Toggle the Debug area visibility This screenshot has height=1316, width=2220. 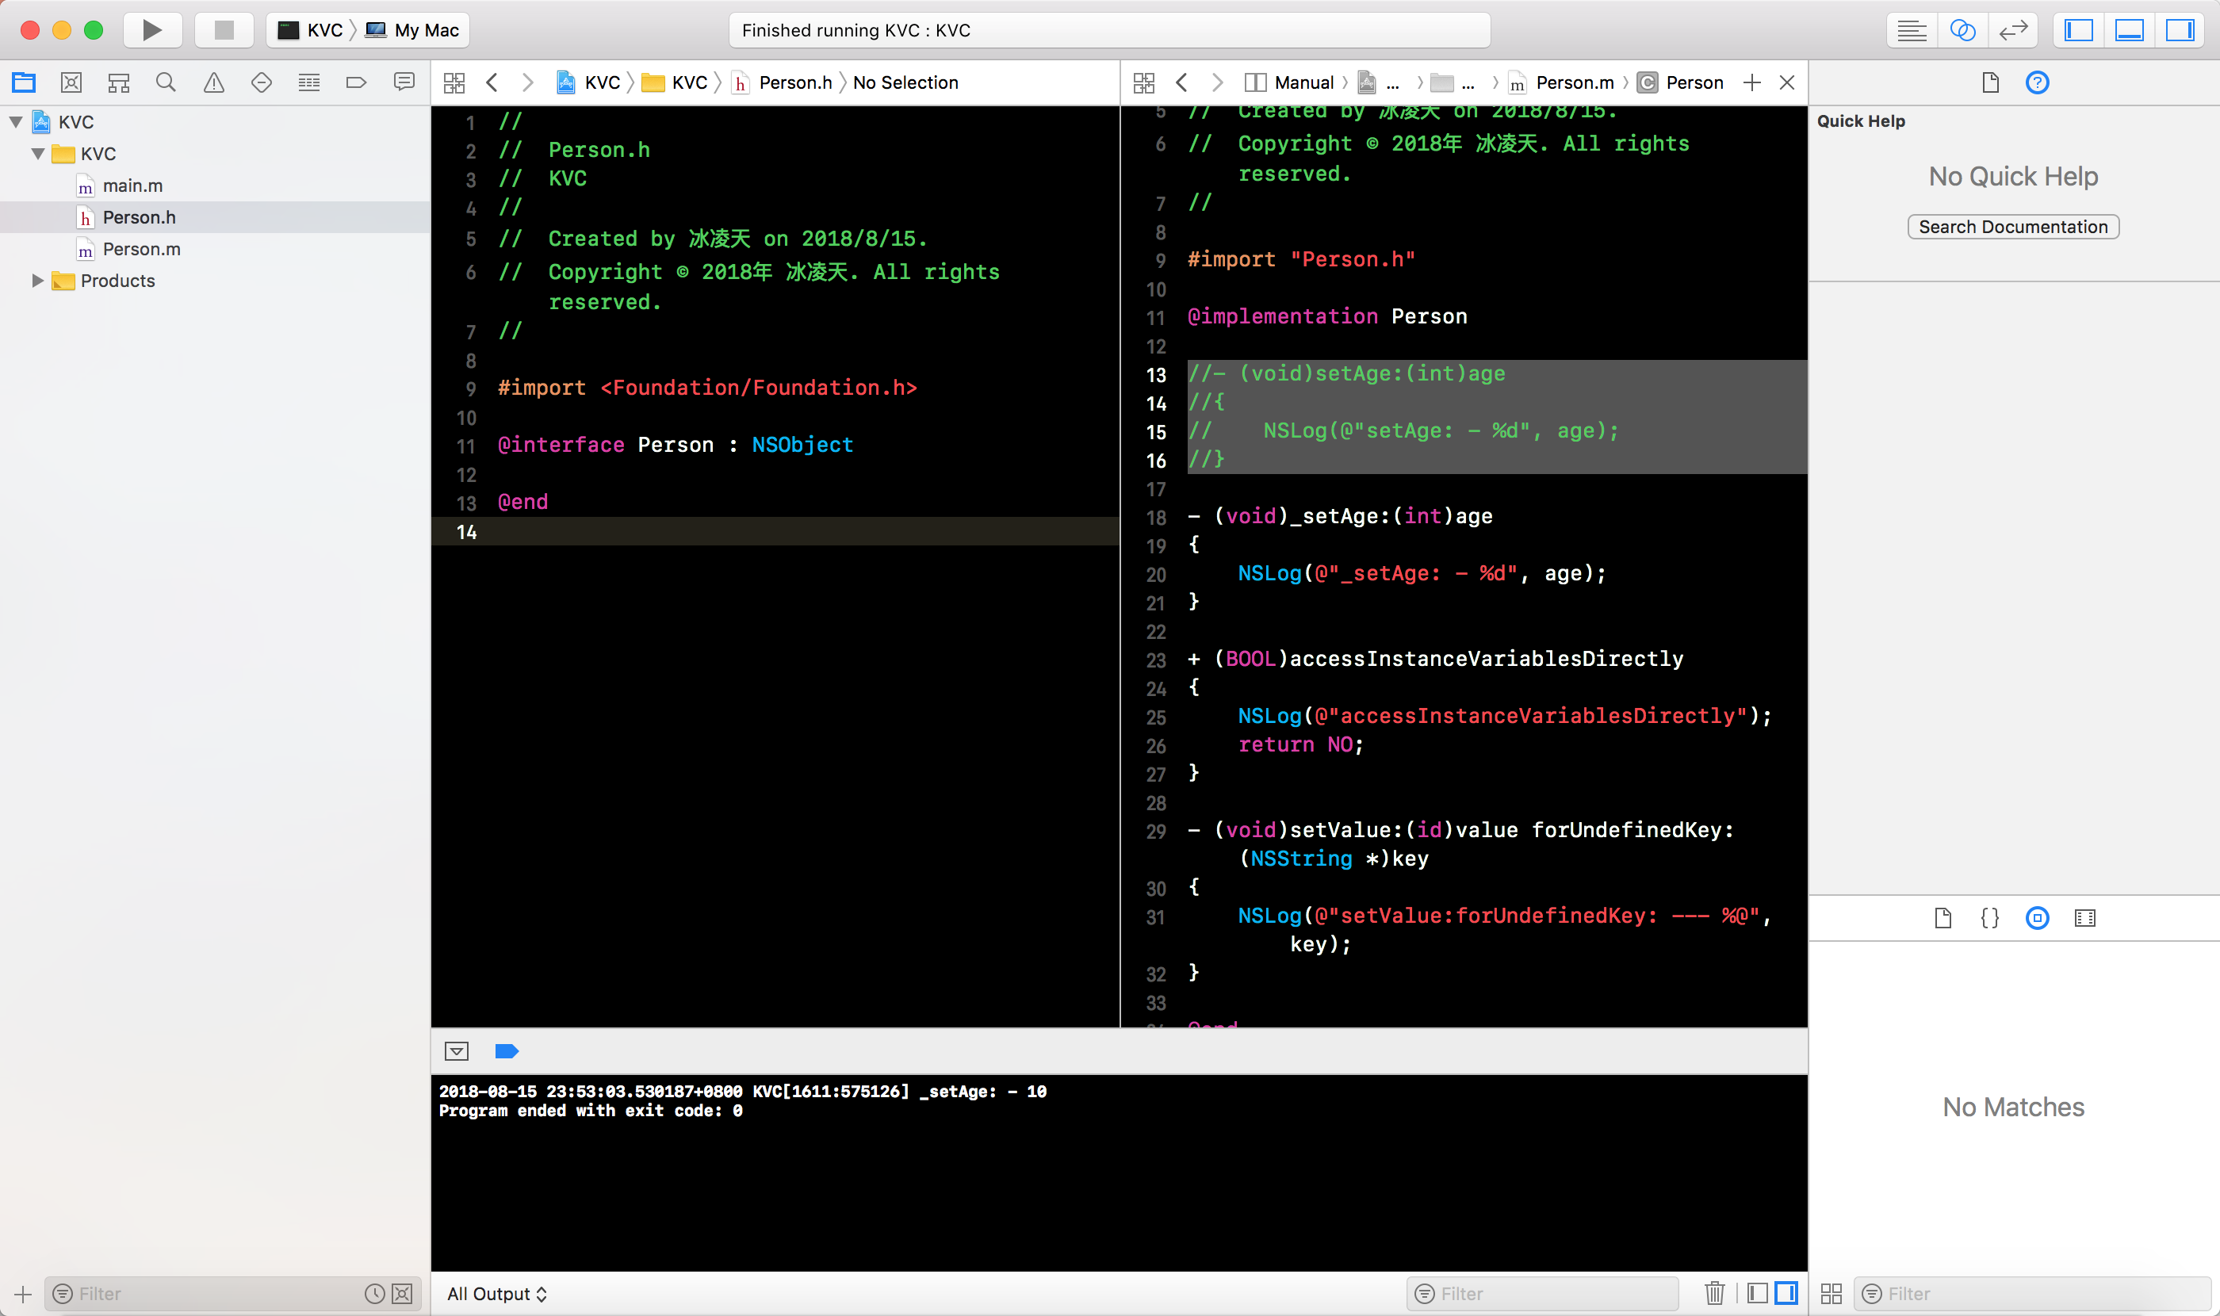pyautogui.click(x=2129, y=30)
